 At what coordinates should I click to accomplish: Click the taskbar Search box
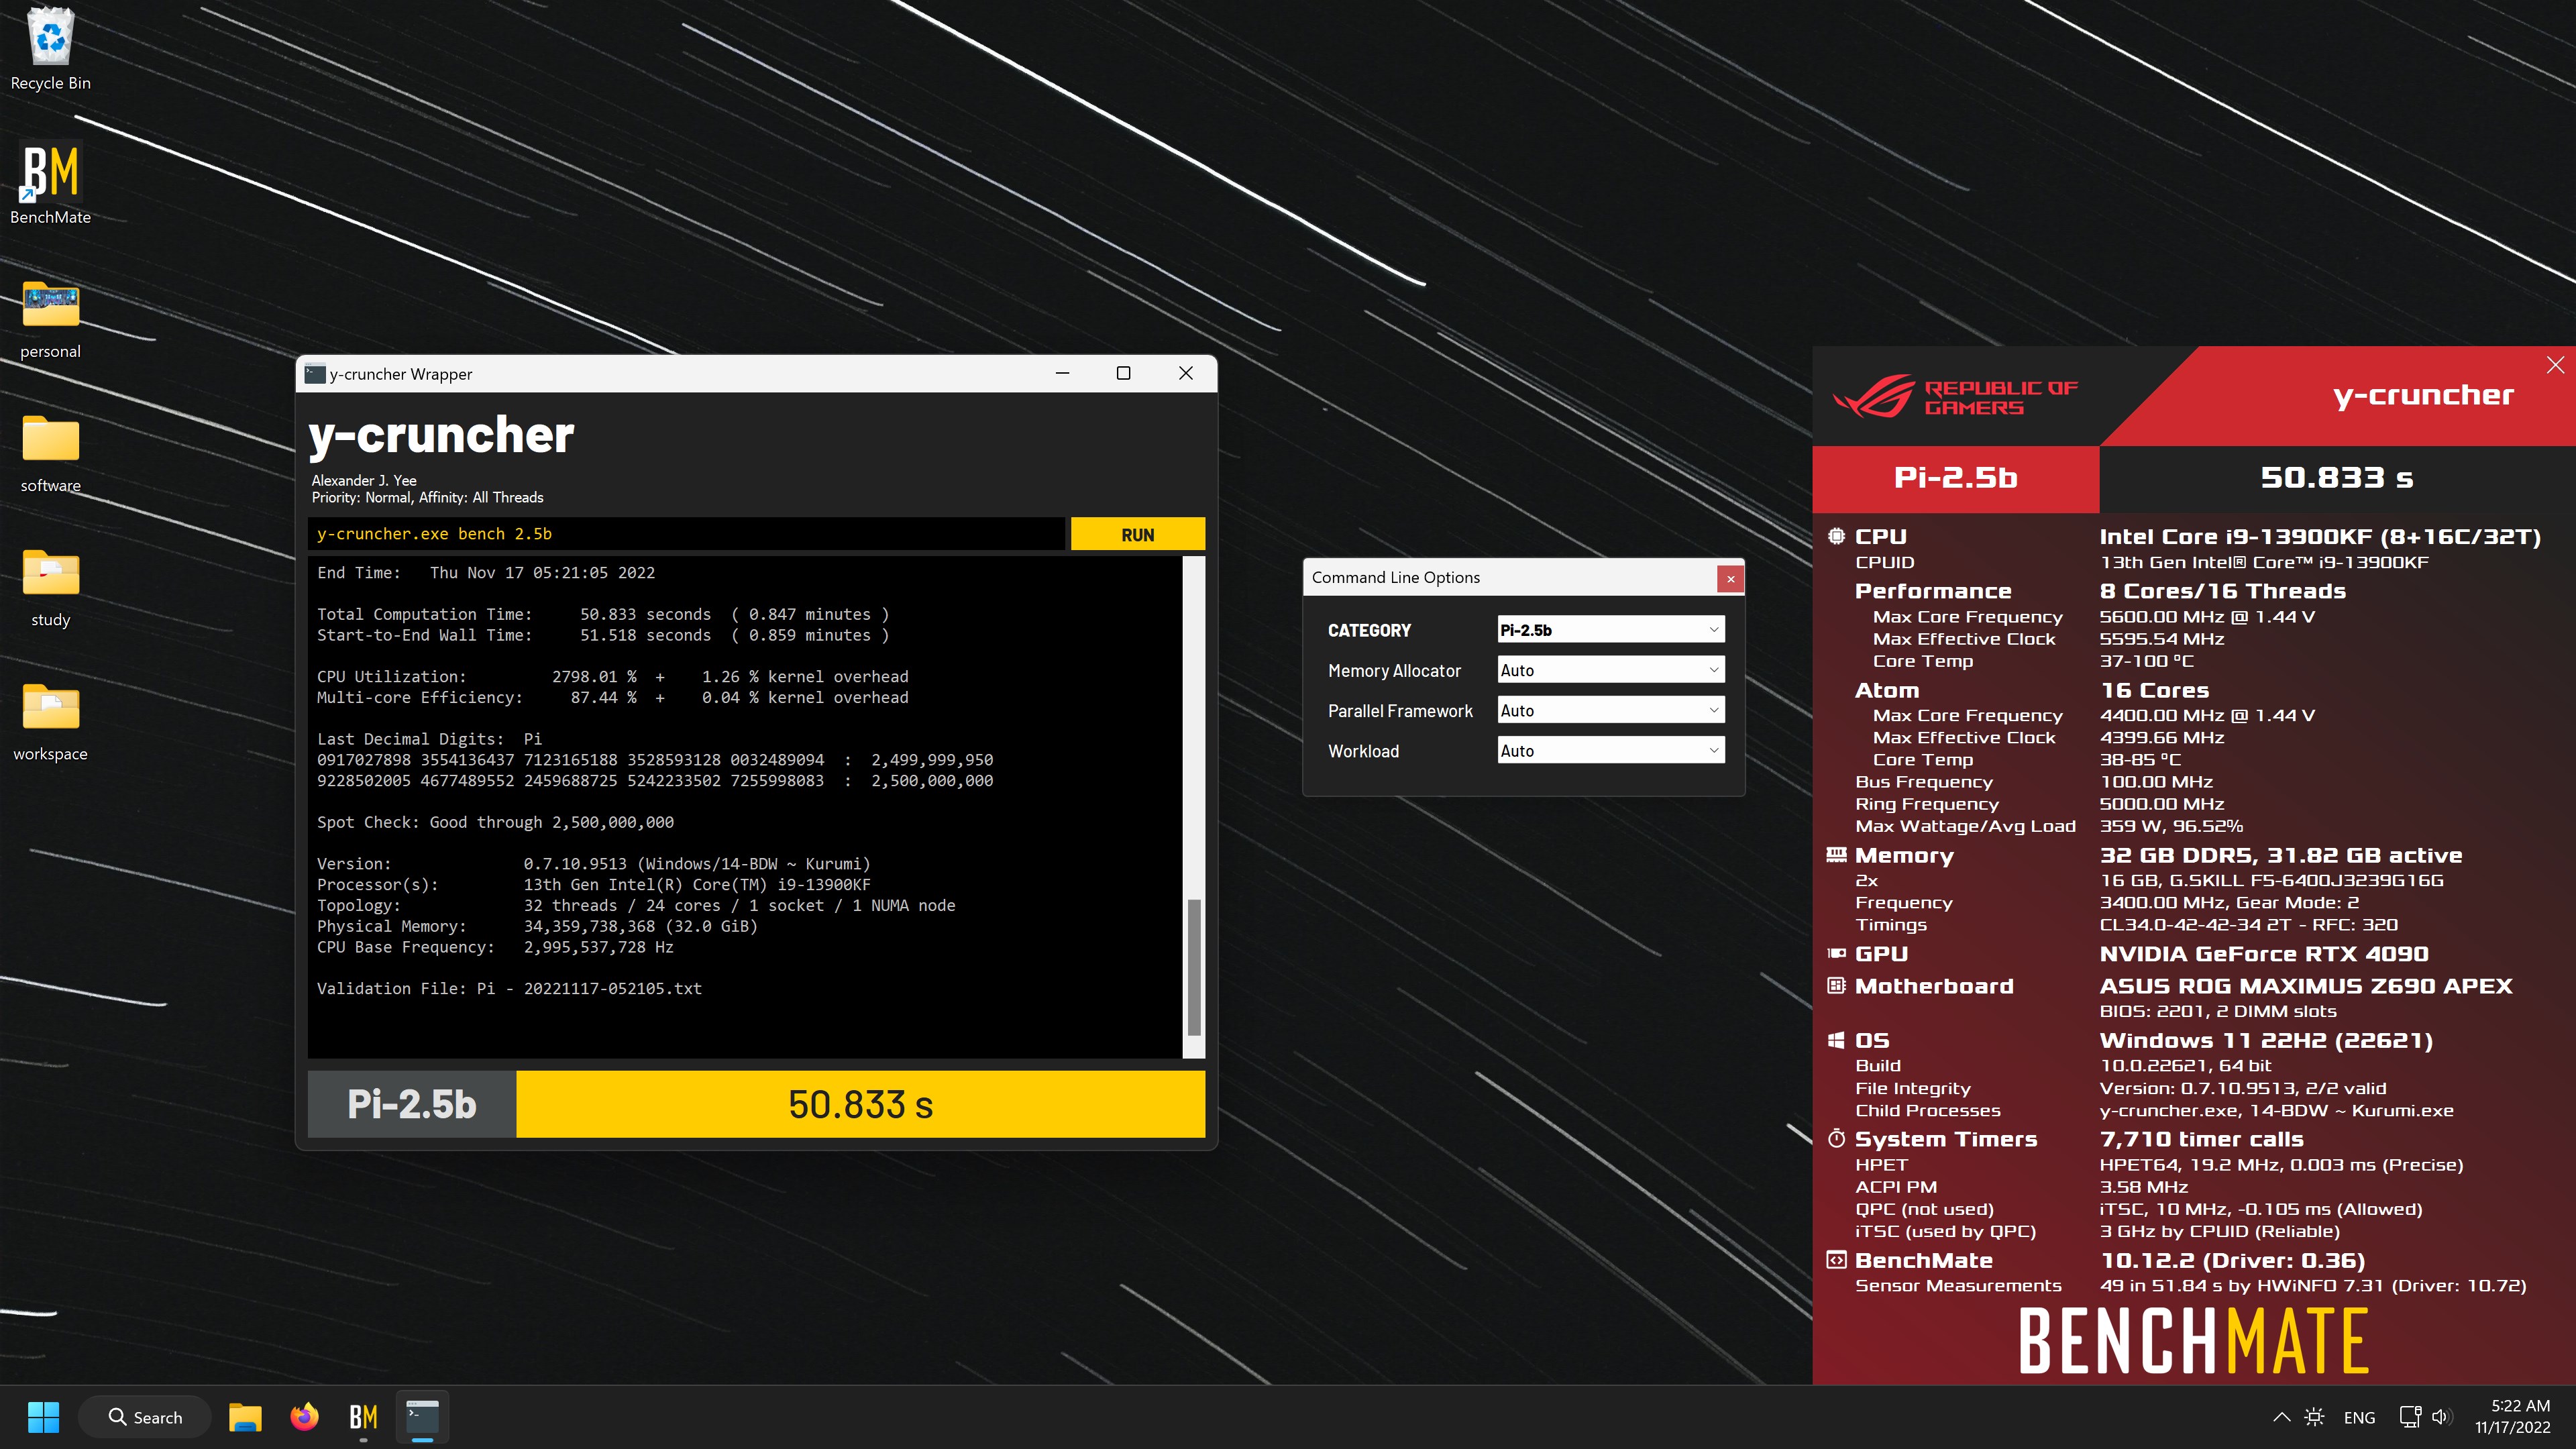145,1417
